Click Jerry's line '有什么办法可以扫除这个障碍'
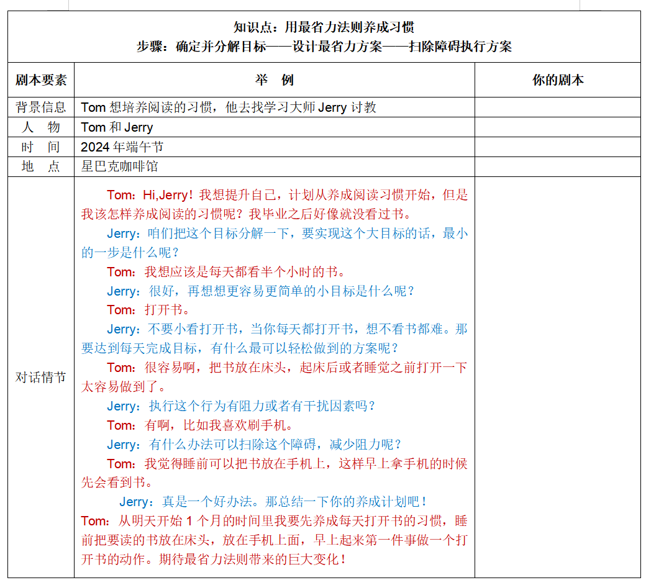Image resolution: width=646 pixels, height=580 pixels. (254, 445)
